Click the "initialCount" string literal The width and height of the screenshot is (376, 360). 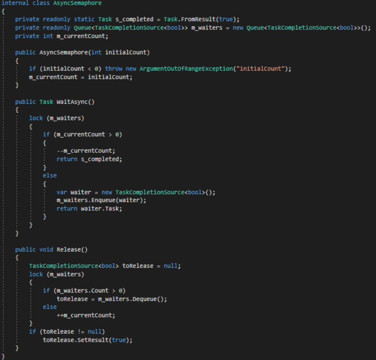[x=260, y=69]
